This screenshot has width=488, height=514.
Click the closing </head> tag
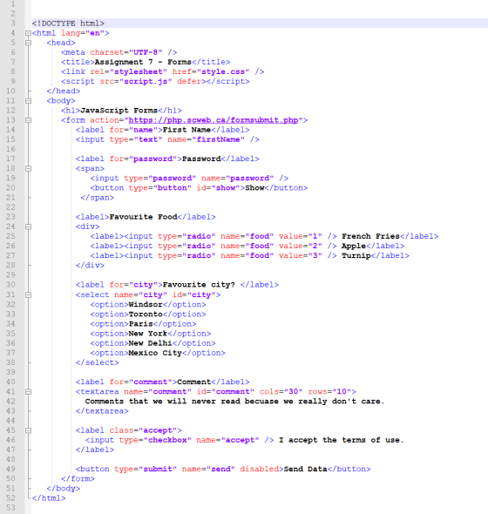click(64, 91)
